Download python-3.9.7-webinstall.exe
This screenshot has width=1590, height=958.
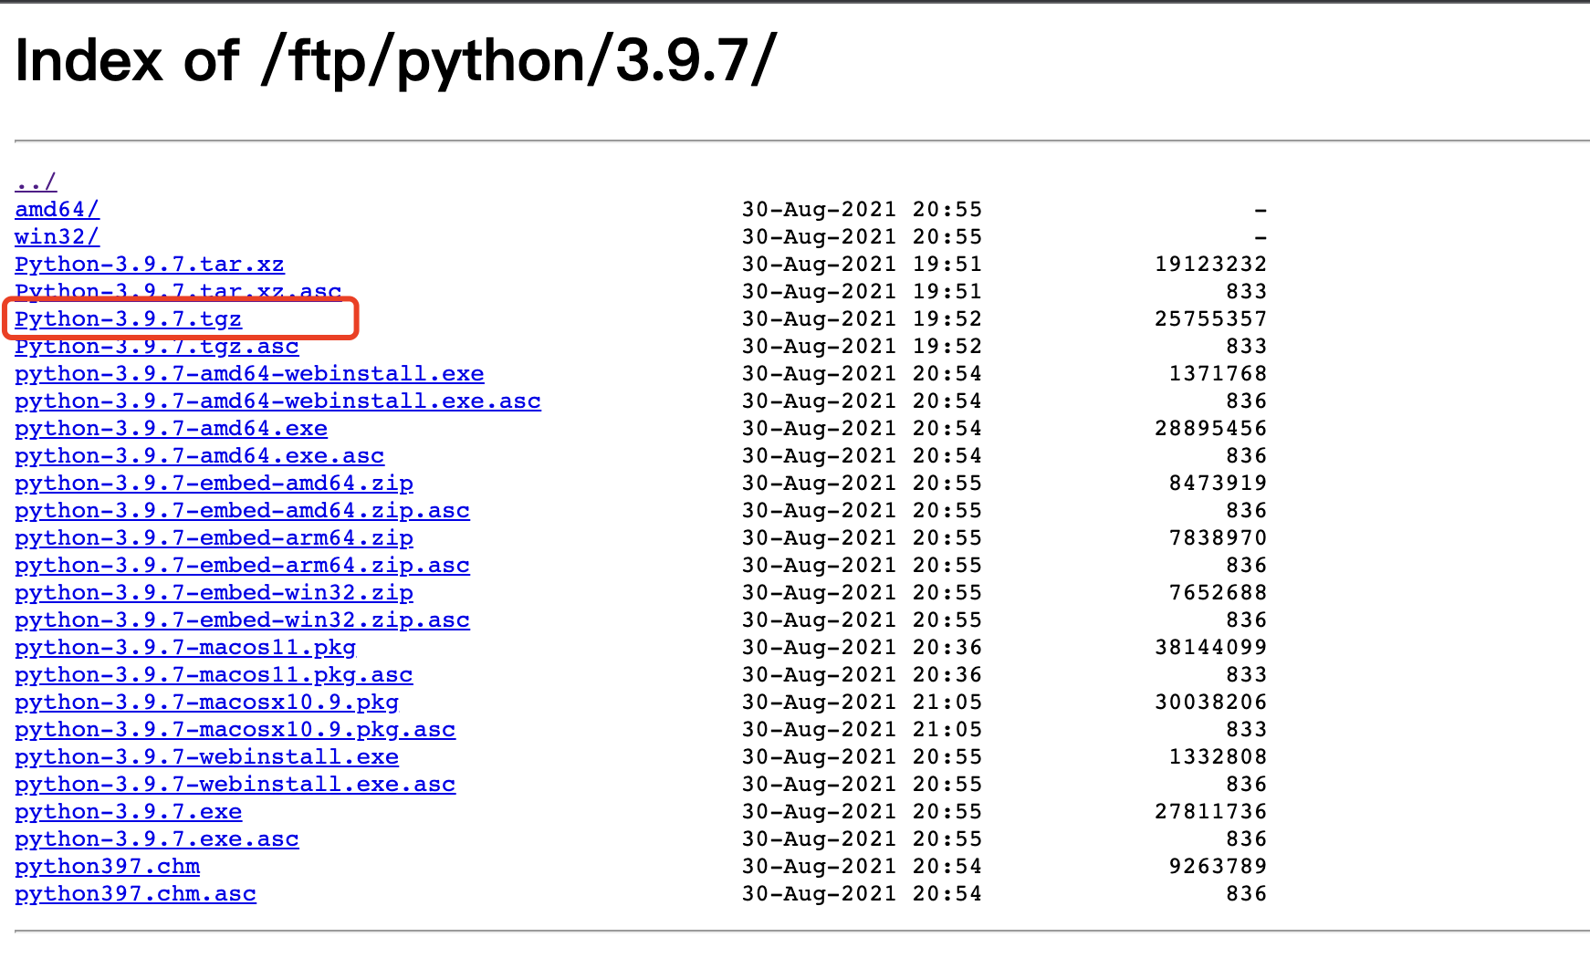tap(206, 756)
